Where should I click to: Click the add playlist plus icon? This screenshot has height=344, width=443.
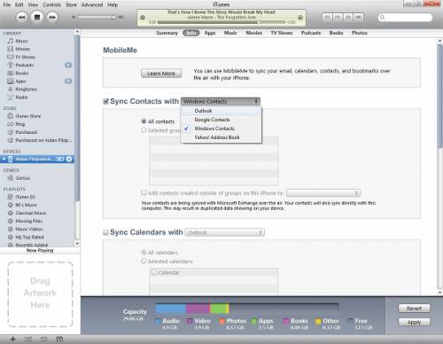point(12,339)
